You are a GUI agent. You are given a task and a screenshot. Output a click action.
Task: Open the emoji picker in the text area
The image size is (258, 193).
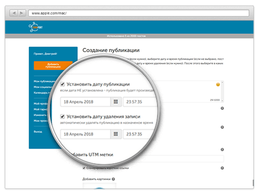pyautogui.click(x=218, y=85)
